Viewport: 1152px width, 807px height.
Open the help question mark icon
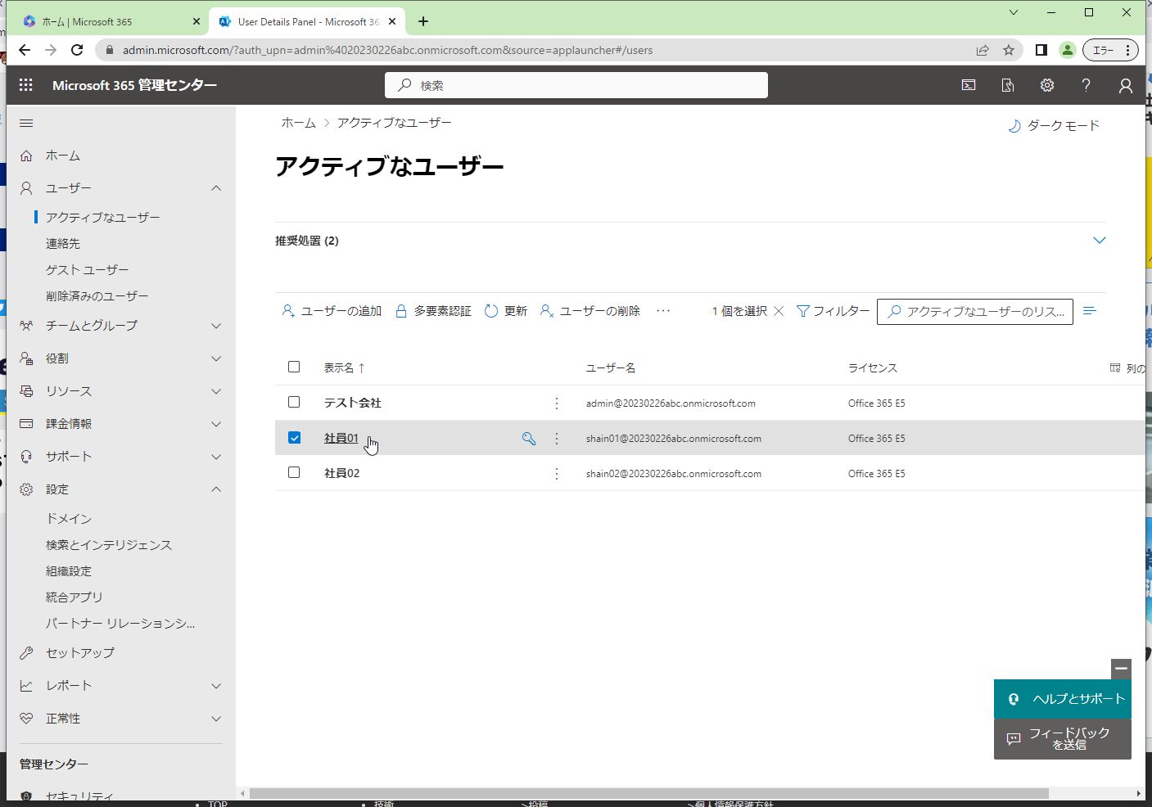pos(1086,85)
